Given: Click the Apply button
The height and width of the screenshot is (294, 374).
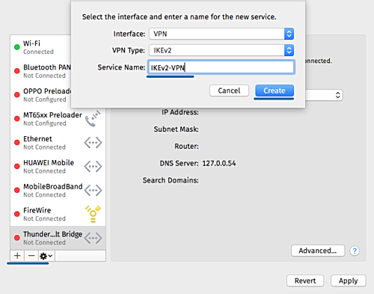Looking at the screenshot, I should click(349, 281).
